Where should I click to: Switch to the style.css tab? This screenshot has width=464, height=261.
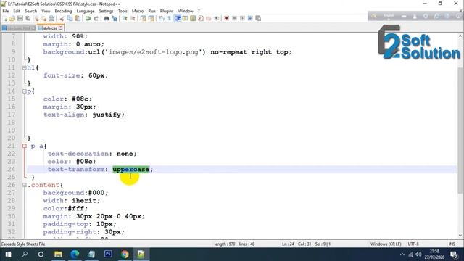coord(50,28)
